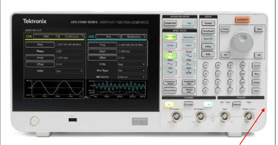The image size is (278, 145).
Task: Tap the CH1 frequency value field
Action: (x=70, y=44)
